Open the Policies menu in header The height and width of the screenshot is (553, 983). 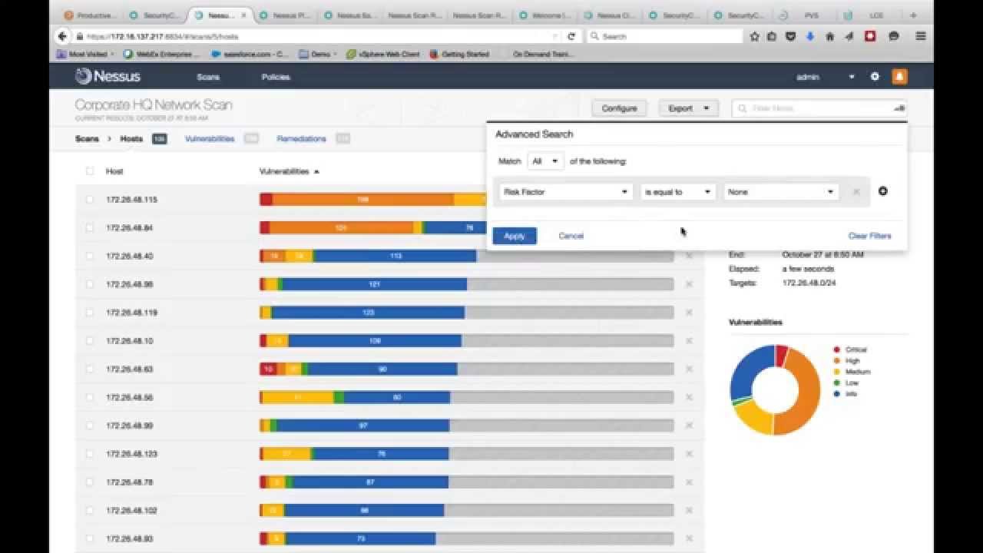pos(276,77)
